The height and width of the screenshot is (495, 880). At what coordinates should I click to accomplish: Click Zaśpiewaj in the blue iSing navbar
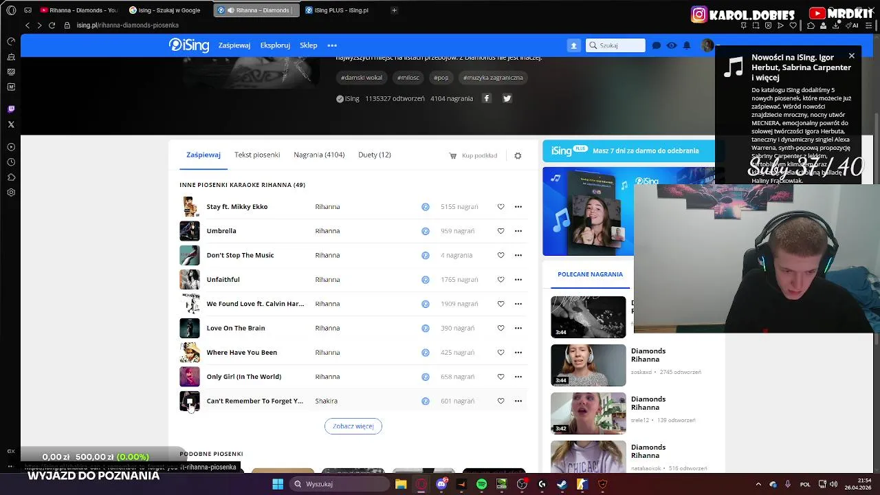[234, 45]
